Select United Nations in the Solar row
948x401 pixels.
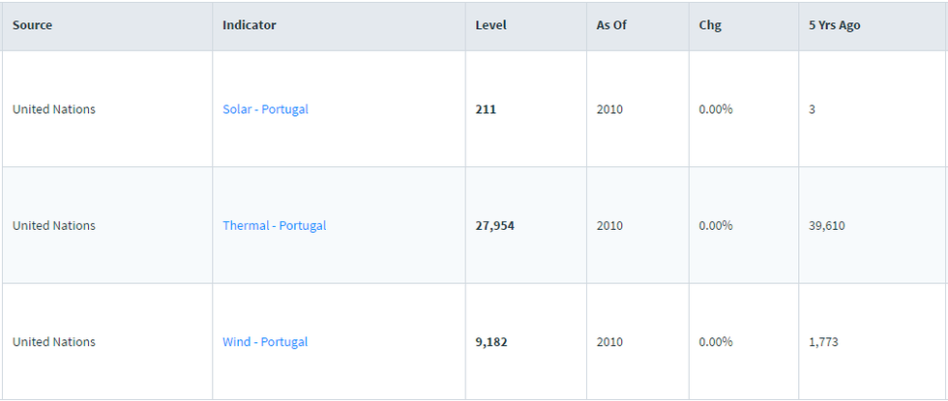[54, 109]
